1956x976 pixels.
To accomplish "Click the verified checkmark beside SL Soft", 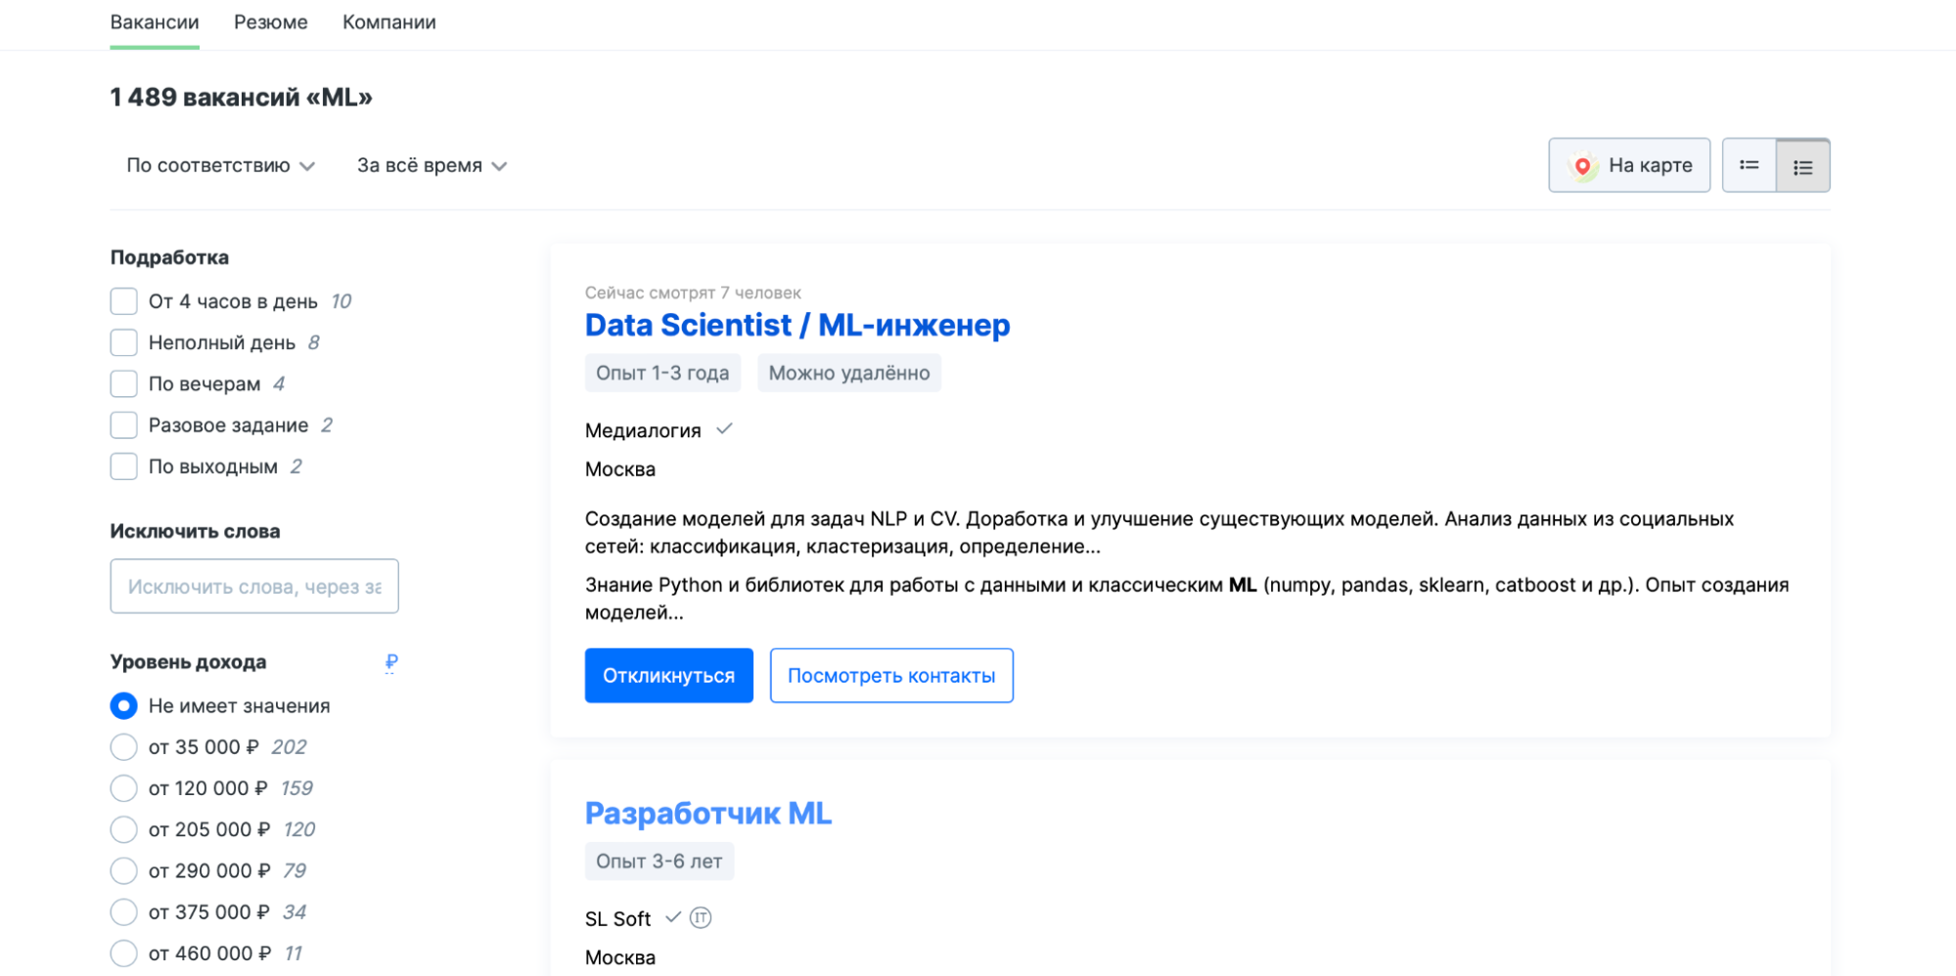I will [x=672, y=917].
